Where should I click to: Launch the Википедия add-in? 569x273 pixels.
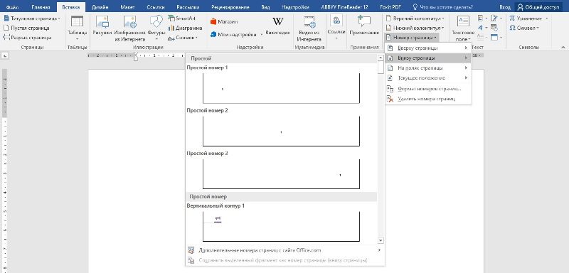[277, 26]
